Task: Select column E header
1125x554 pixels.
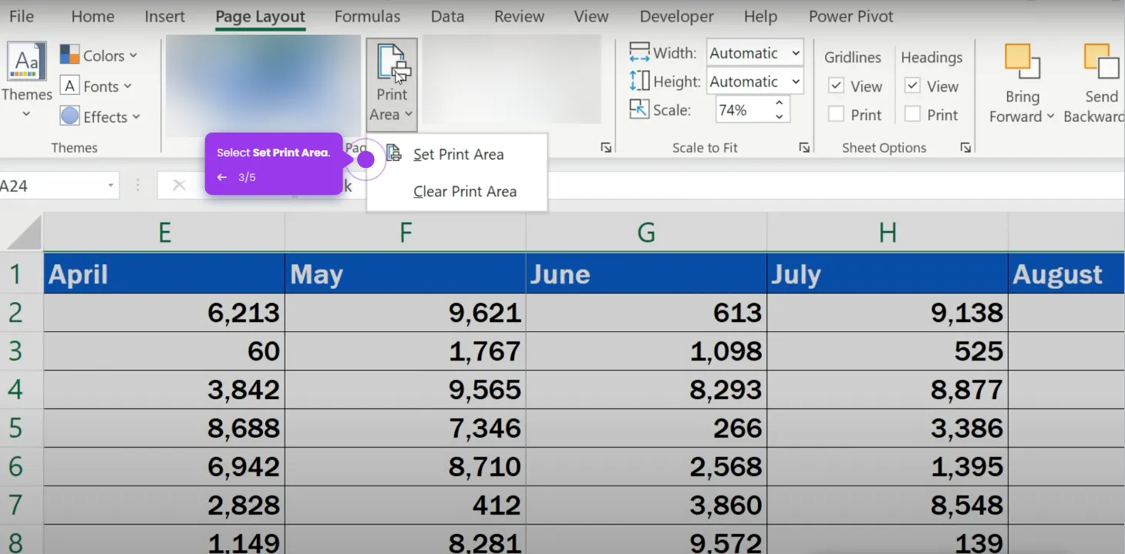Action: 164,232
